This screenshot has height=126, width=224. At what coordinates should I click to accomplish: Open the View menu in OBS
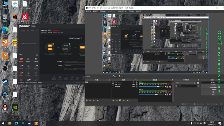click(103, 11)
